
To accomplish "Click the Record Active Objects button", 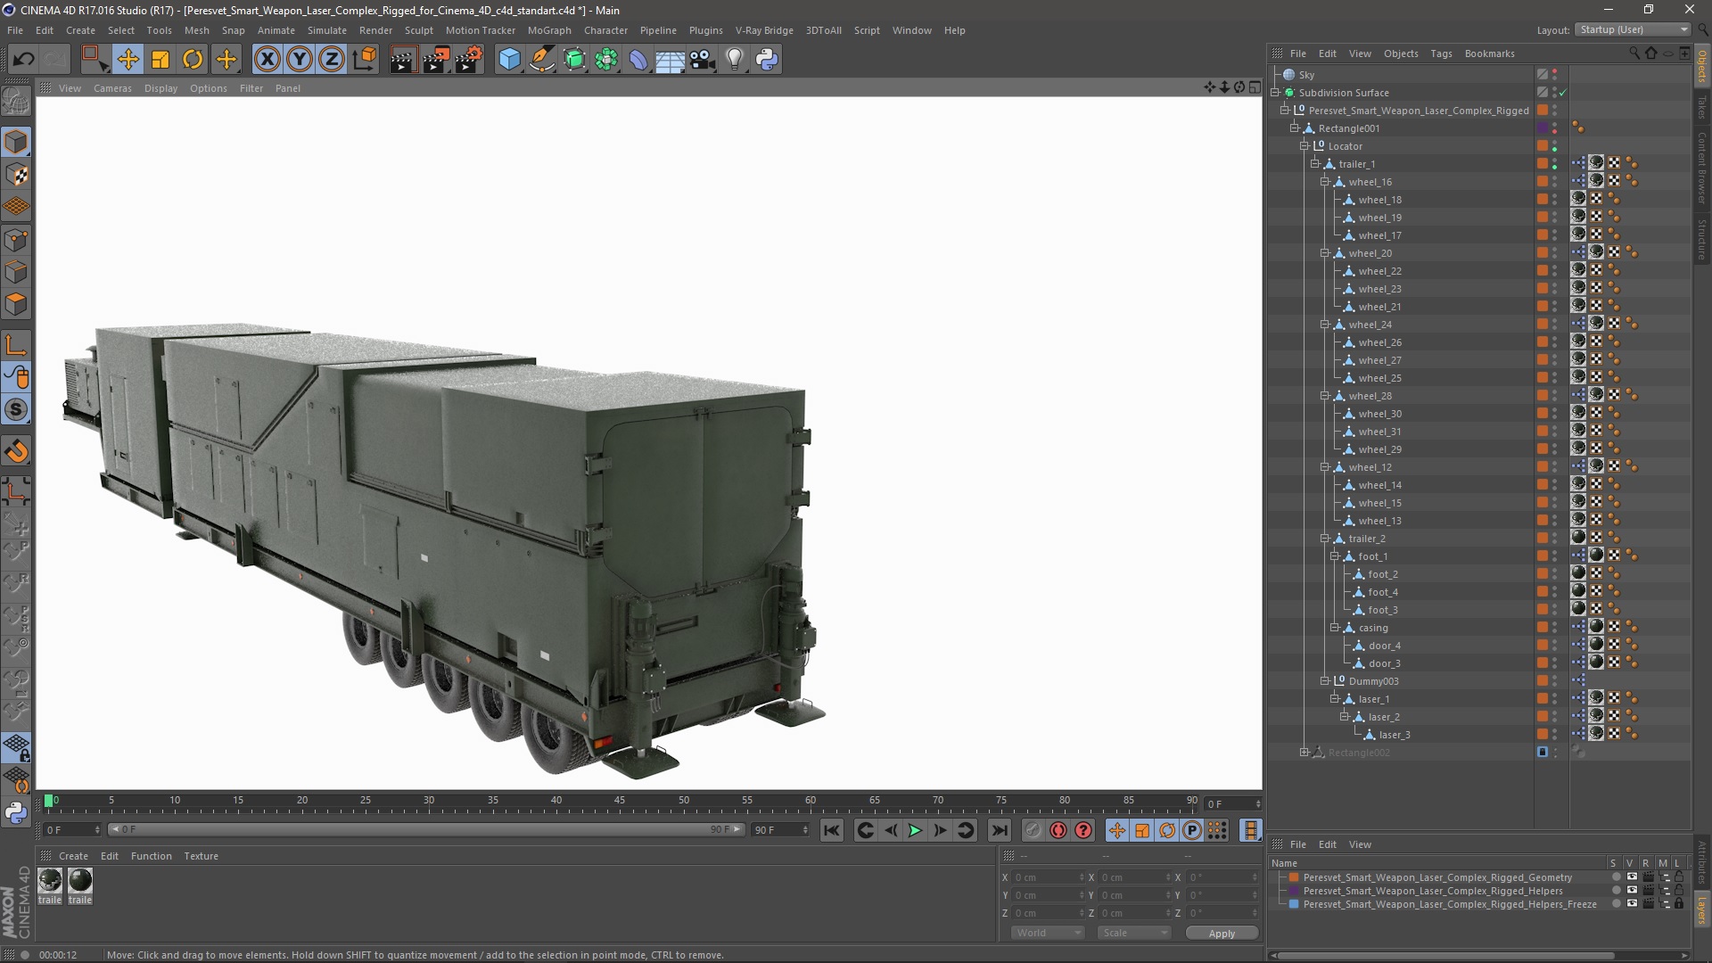I will (1033, 830).
